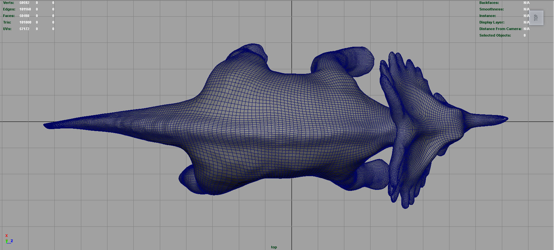
Task: Click the TOP view cube
Action: coord(536,18)
